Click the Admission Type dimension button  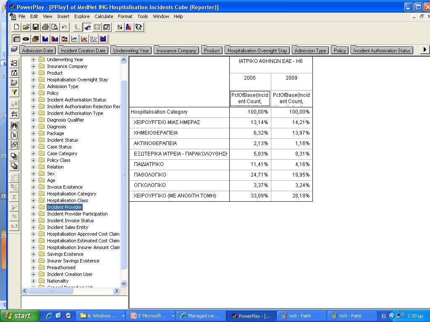pyautogui.click(x=310, y=50)
